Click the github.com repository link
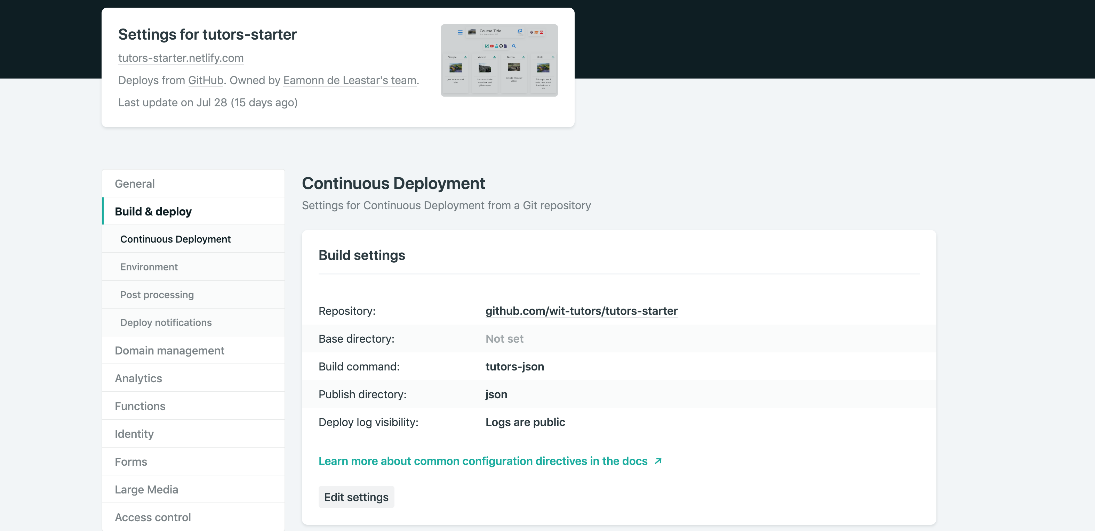The height and width of the screenshot is (531, 1095). (x=582, y=311)
